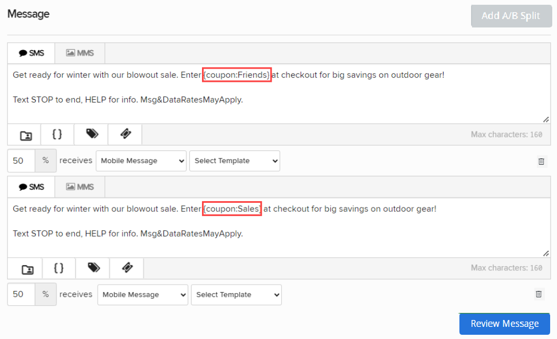The height and width of the screenshot is (339, 557).
Task: Click the Review Message button
Action: [x=504, y=324]
